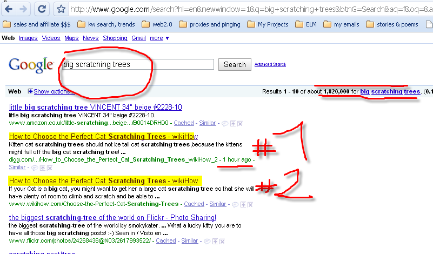Open the Advanced Search link
Image resolution: width=433 pixels, height=254 pixels.
[x=270, y=64]
